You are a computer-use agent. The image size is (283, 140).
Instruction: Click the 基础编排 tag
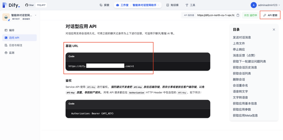[x=26, y=19]
